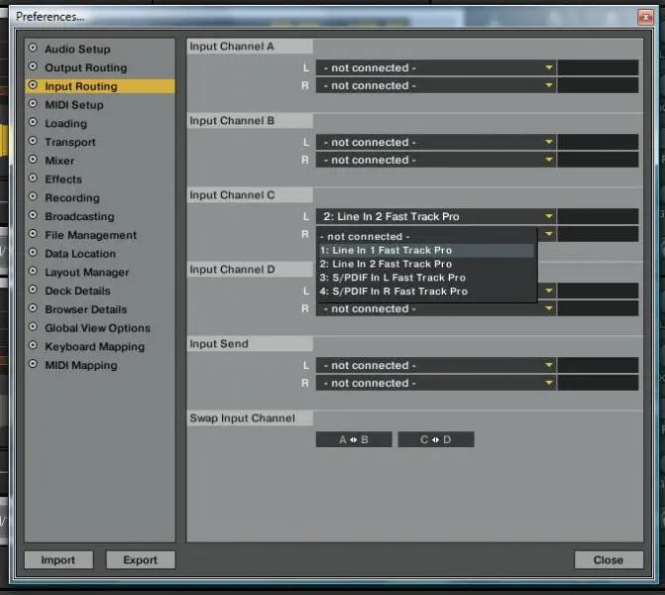This screenshot has width=665, height=595.
Task: Open Input Channel B right dropdown
Action: (436, 160)
